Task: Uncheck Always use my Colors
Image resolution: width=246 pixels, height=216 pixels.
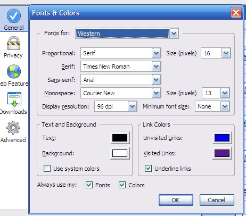Action: click(122, 185)
